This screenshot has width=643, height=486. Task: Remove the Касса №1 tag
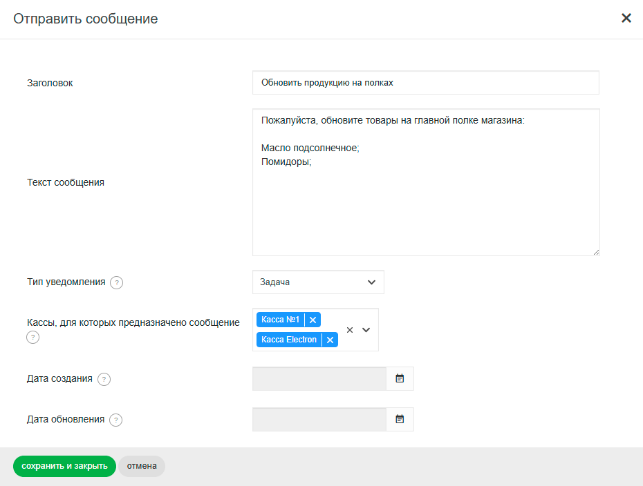tap(313, 320)
